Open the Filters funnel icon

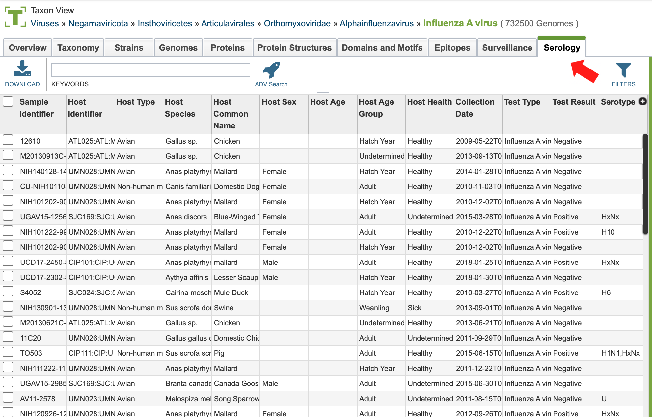623,70
